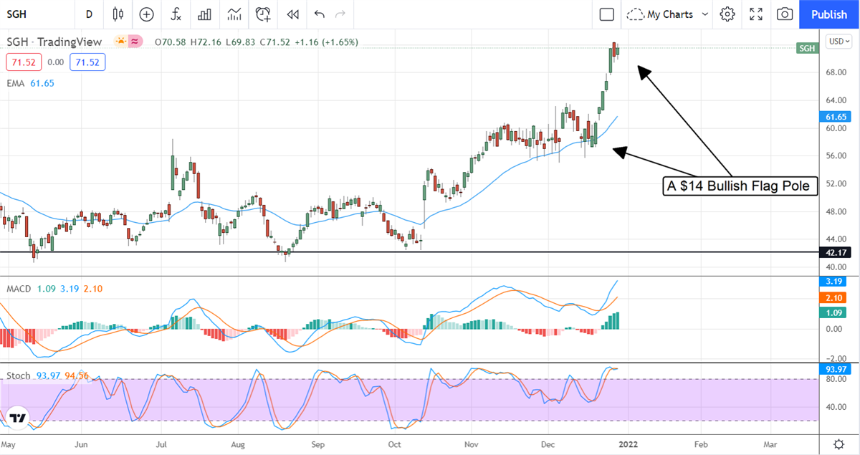Start bar replay with the rewind icon
Image resolution: width=860 pixels, height=455 pixels.
tap(292, 14)
